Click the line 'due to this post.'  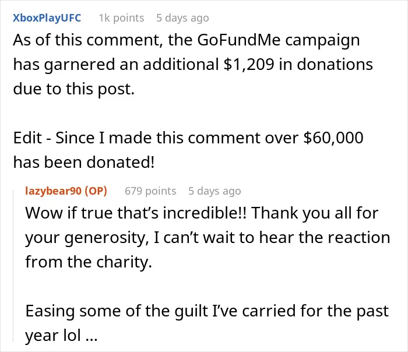click(73, 89)
